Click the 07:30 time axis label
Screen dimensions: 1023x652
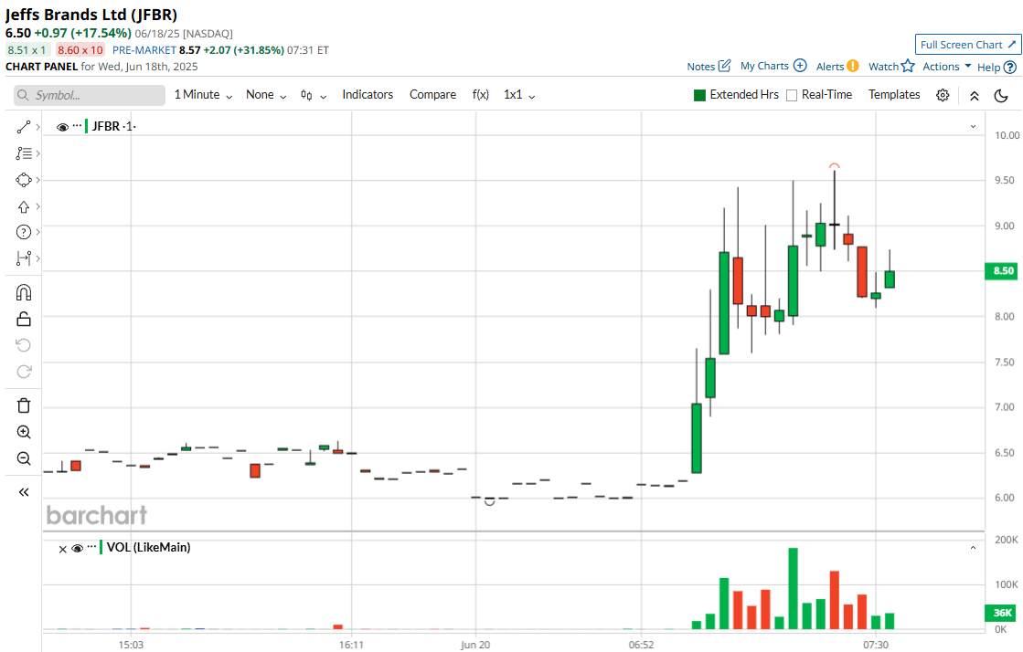[876, 645]
